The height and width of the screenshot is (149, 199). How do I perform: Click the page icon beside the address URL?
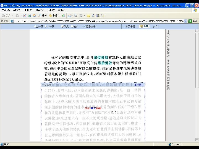click(x=12, y=21)
